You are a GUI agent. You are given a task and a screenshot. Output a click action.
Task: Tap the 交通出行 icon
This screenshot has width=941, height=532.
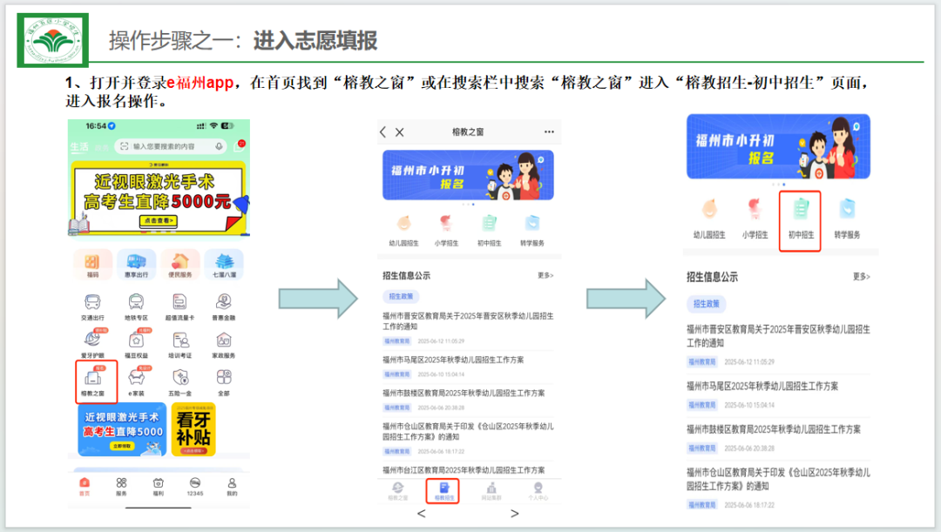(x=92, y=307)
